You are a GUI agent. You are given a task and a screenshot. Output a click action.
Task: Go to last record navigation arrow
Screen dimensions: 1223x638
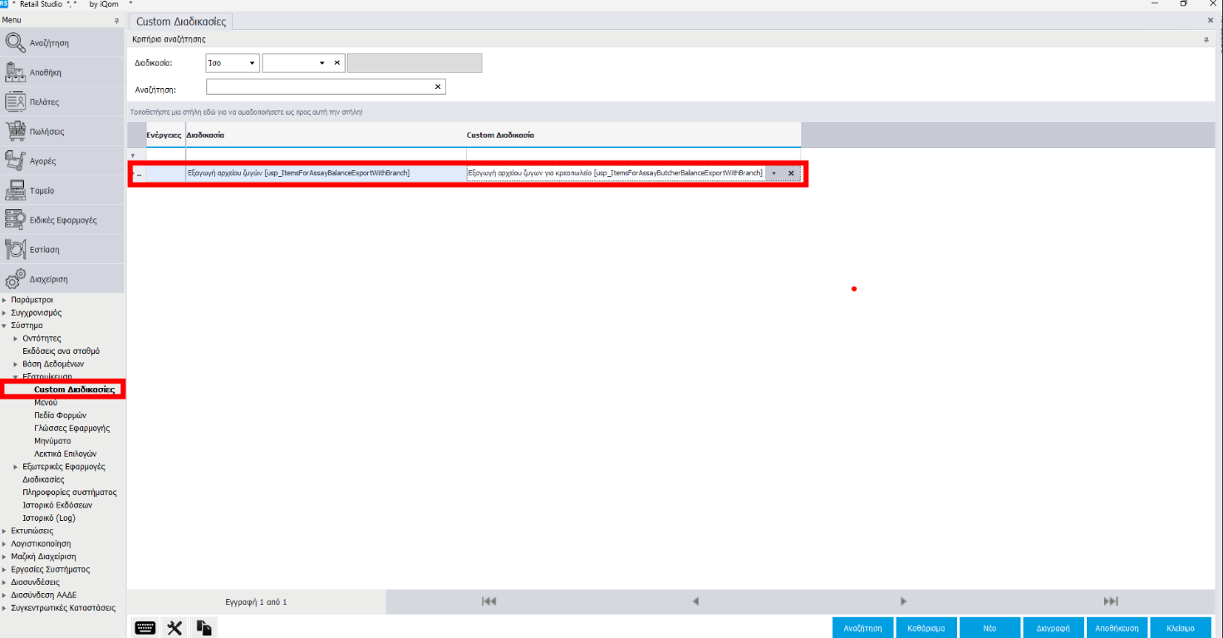coord(1110,601)
